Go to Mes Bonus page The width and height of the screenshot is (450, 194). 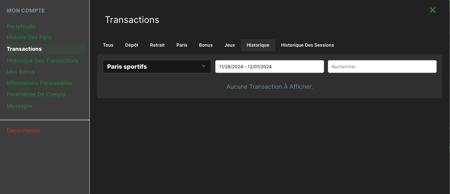pos(21,72)
